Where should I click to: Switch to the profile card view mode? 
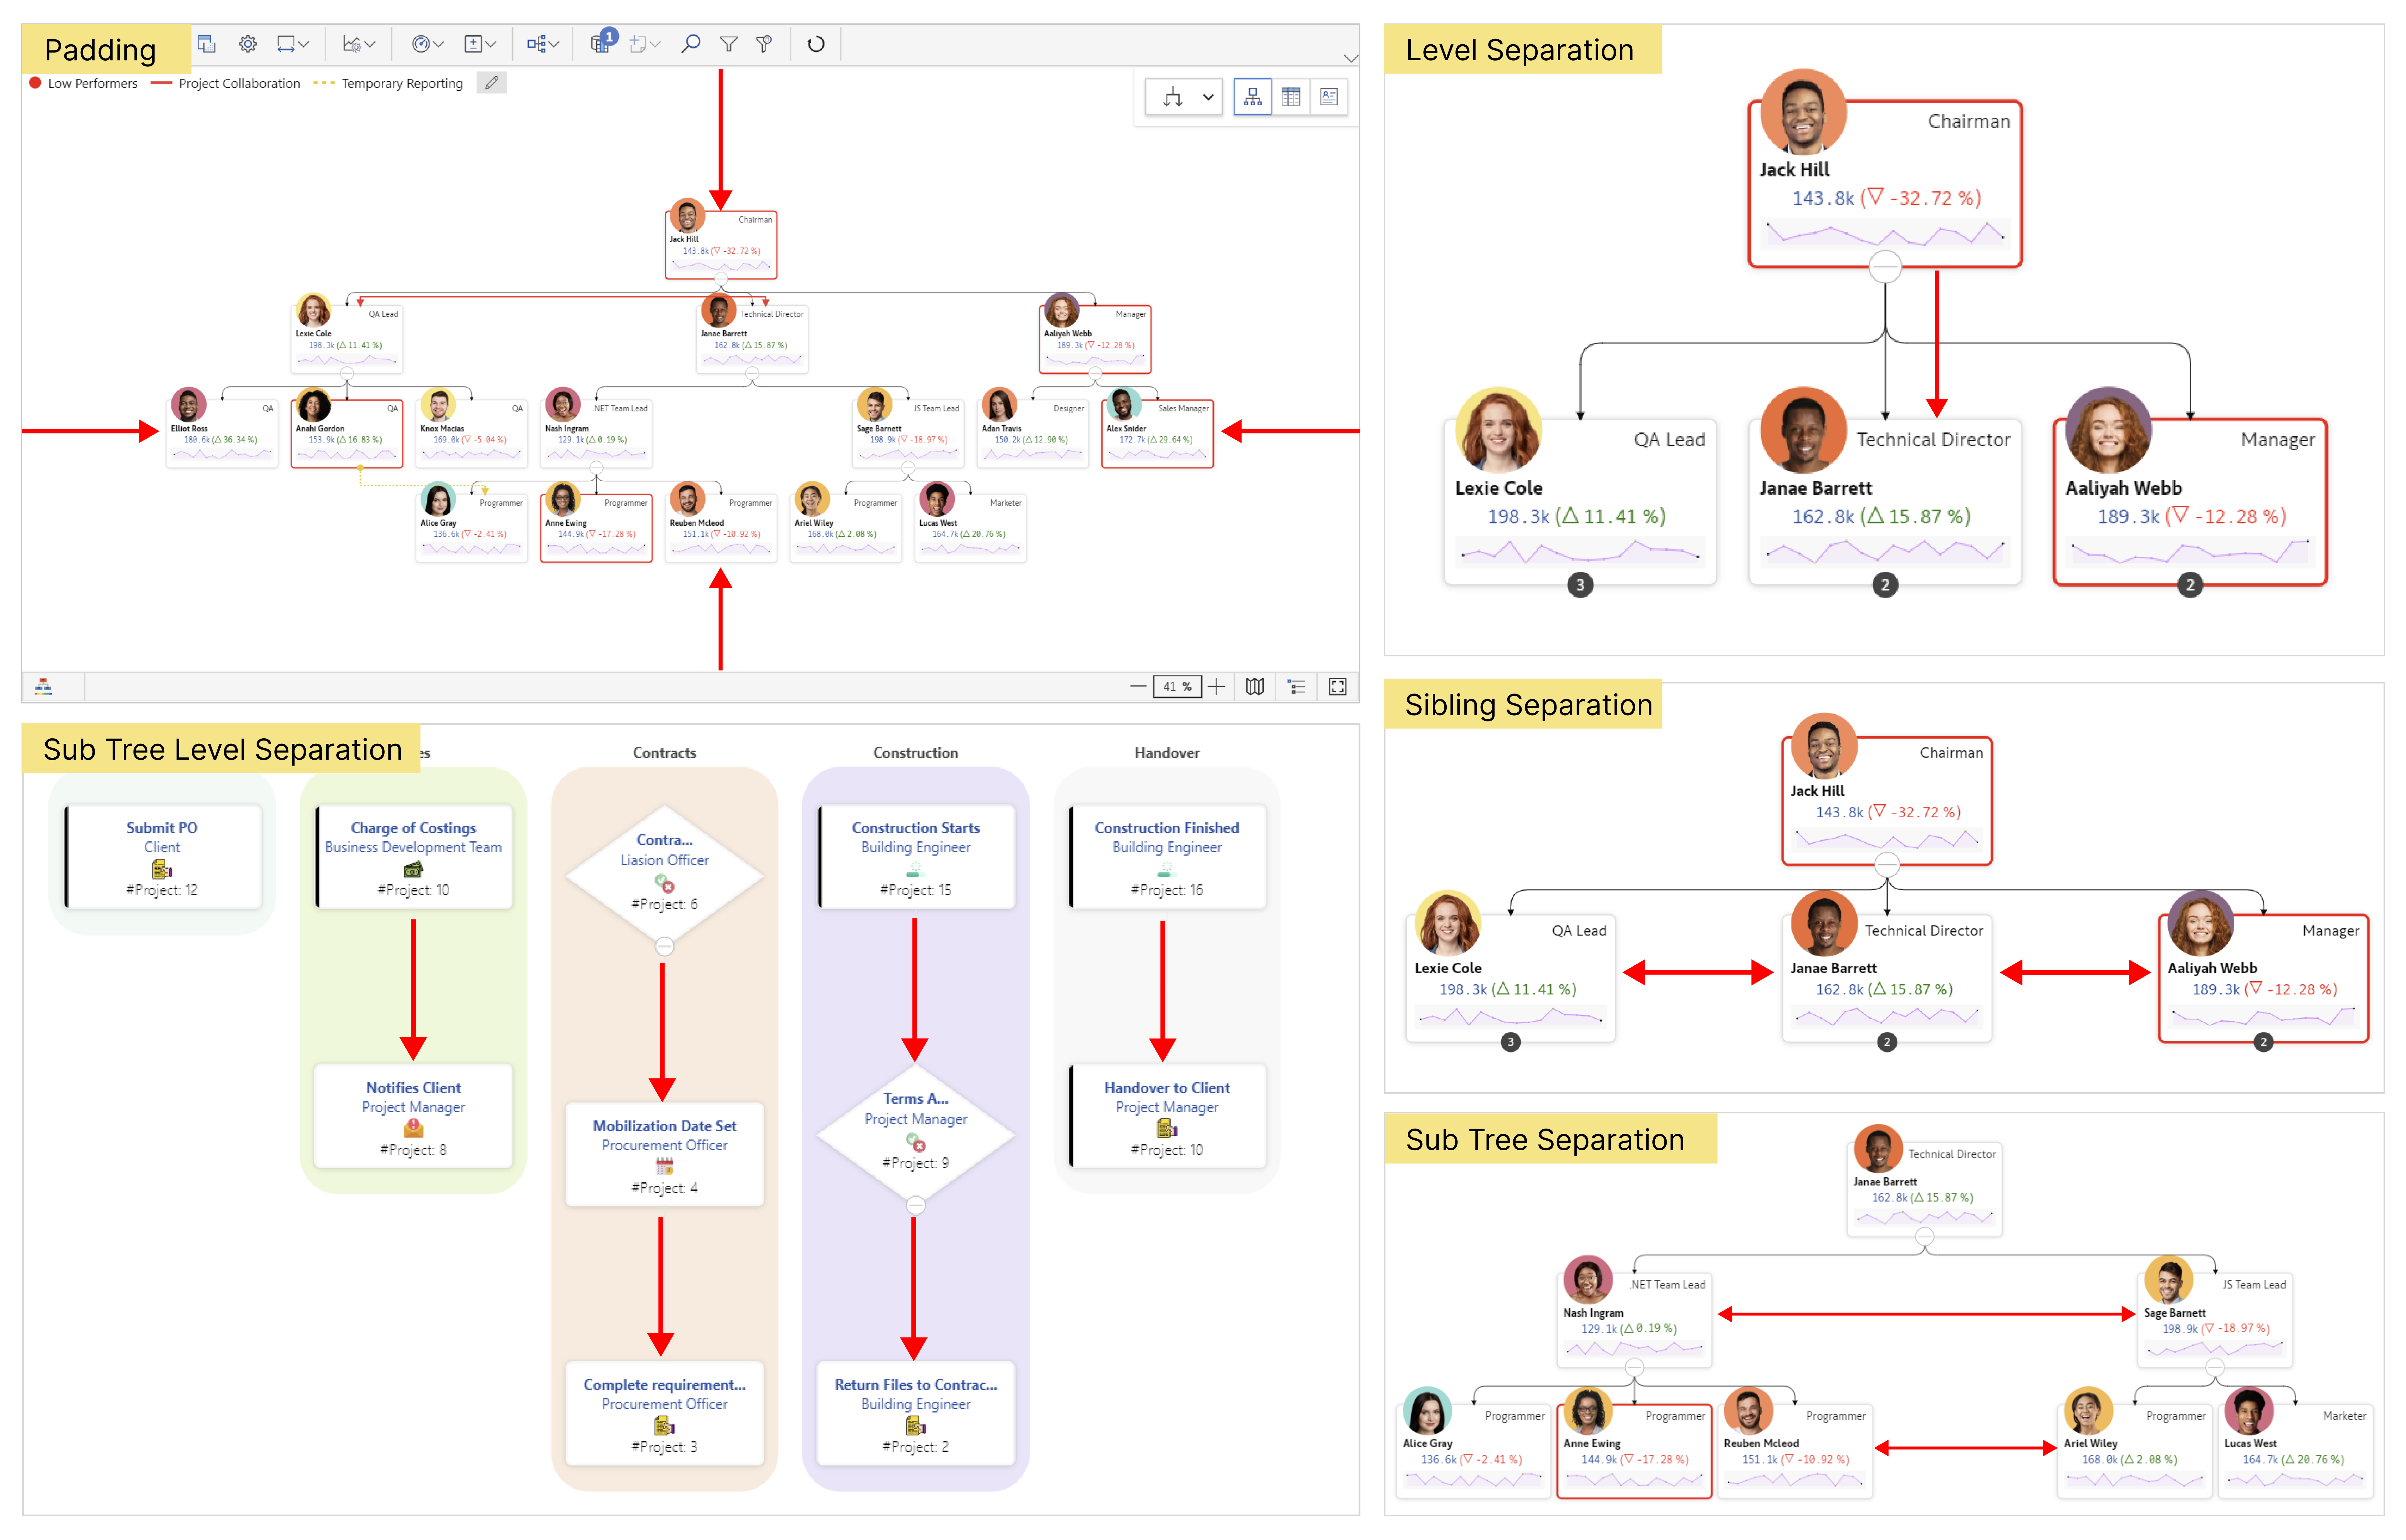[x=1329, y=97]
